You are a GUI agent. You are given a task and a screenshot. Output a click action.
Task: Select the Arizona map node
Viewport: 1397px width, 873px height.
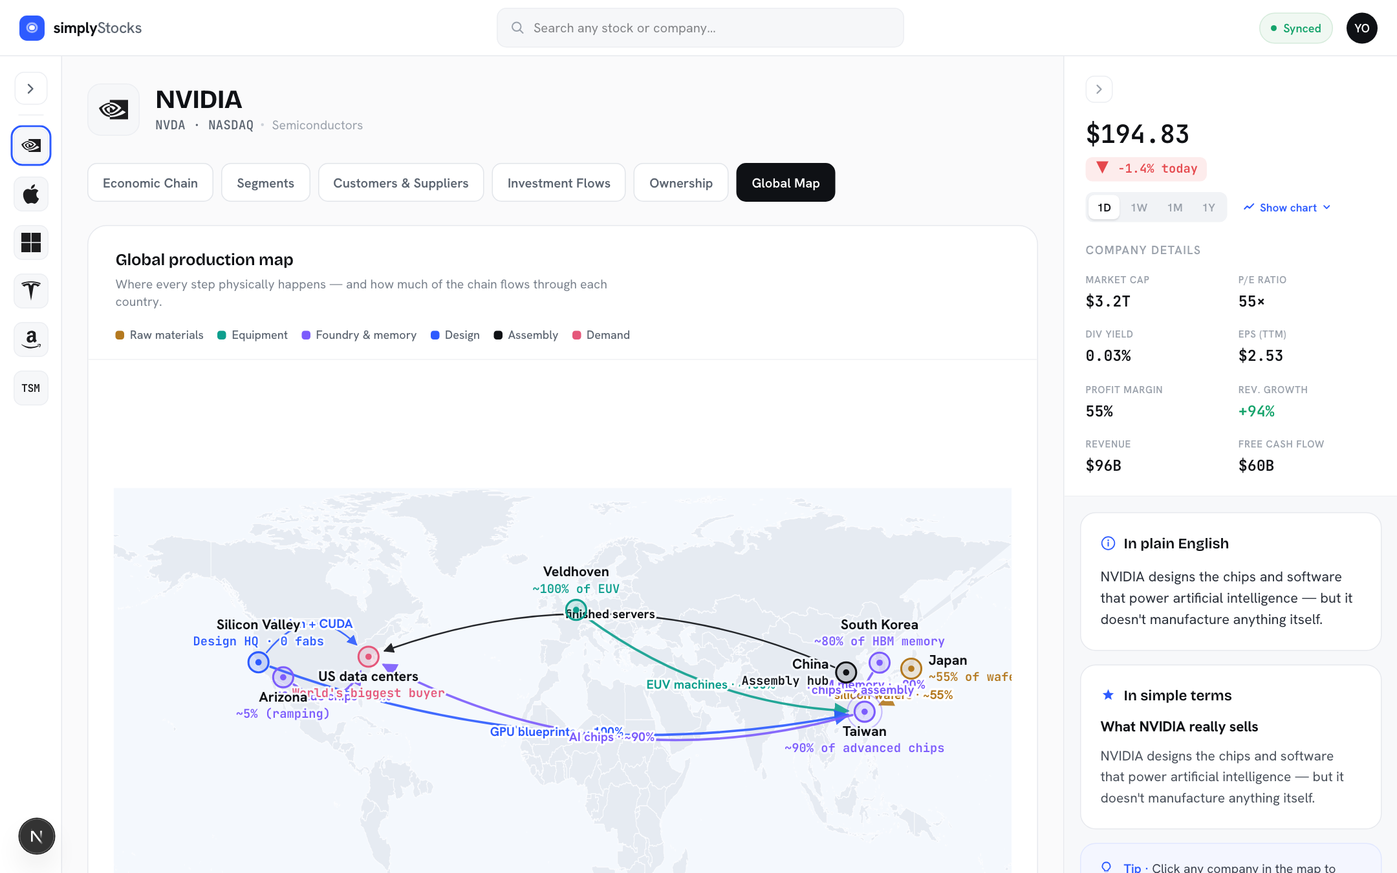(x=283, y=677)
